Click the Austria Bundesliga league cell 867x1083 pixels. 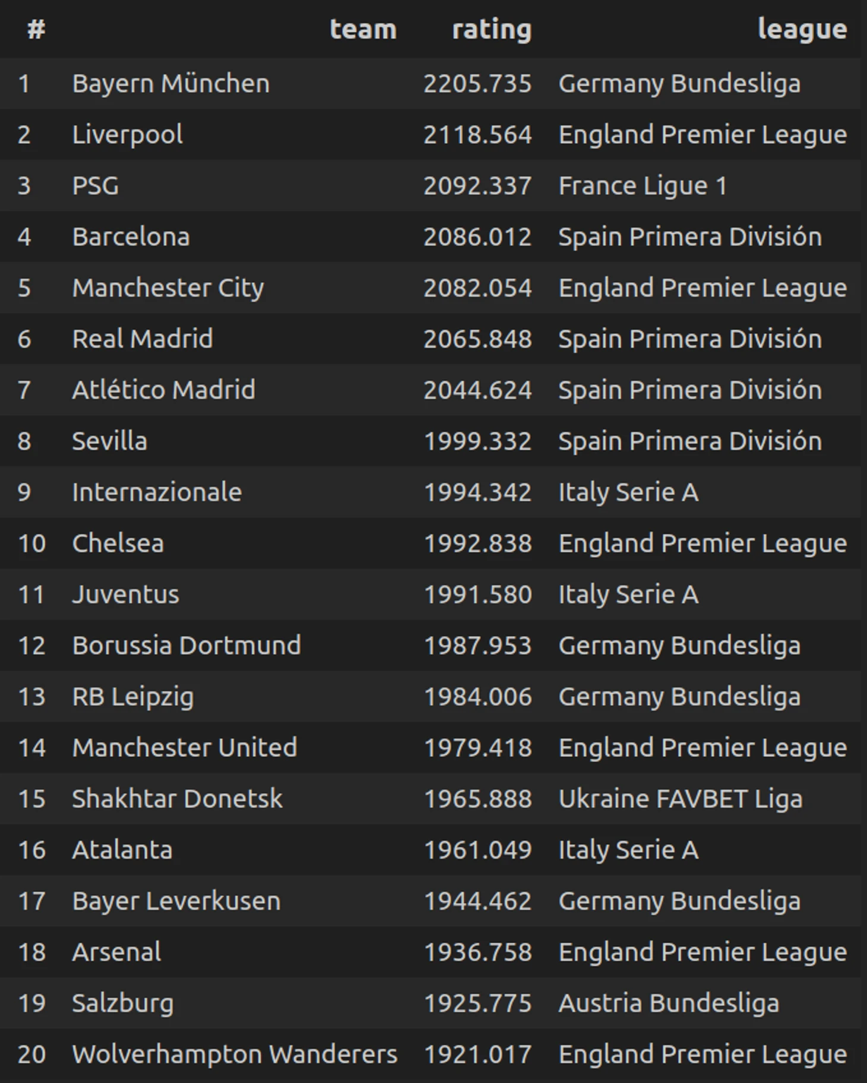[x=669, y=1003]
